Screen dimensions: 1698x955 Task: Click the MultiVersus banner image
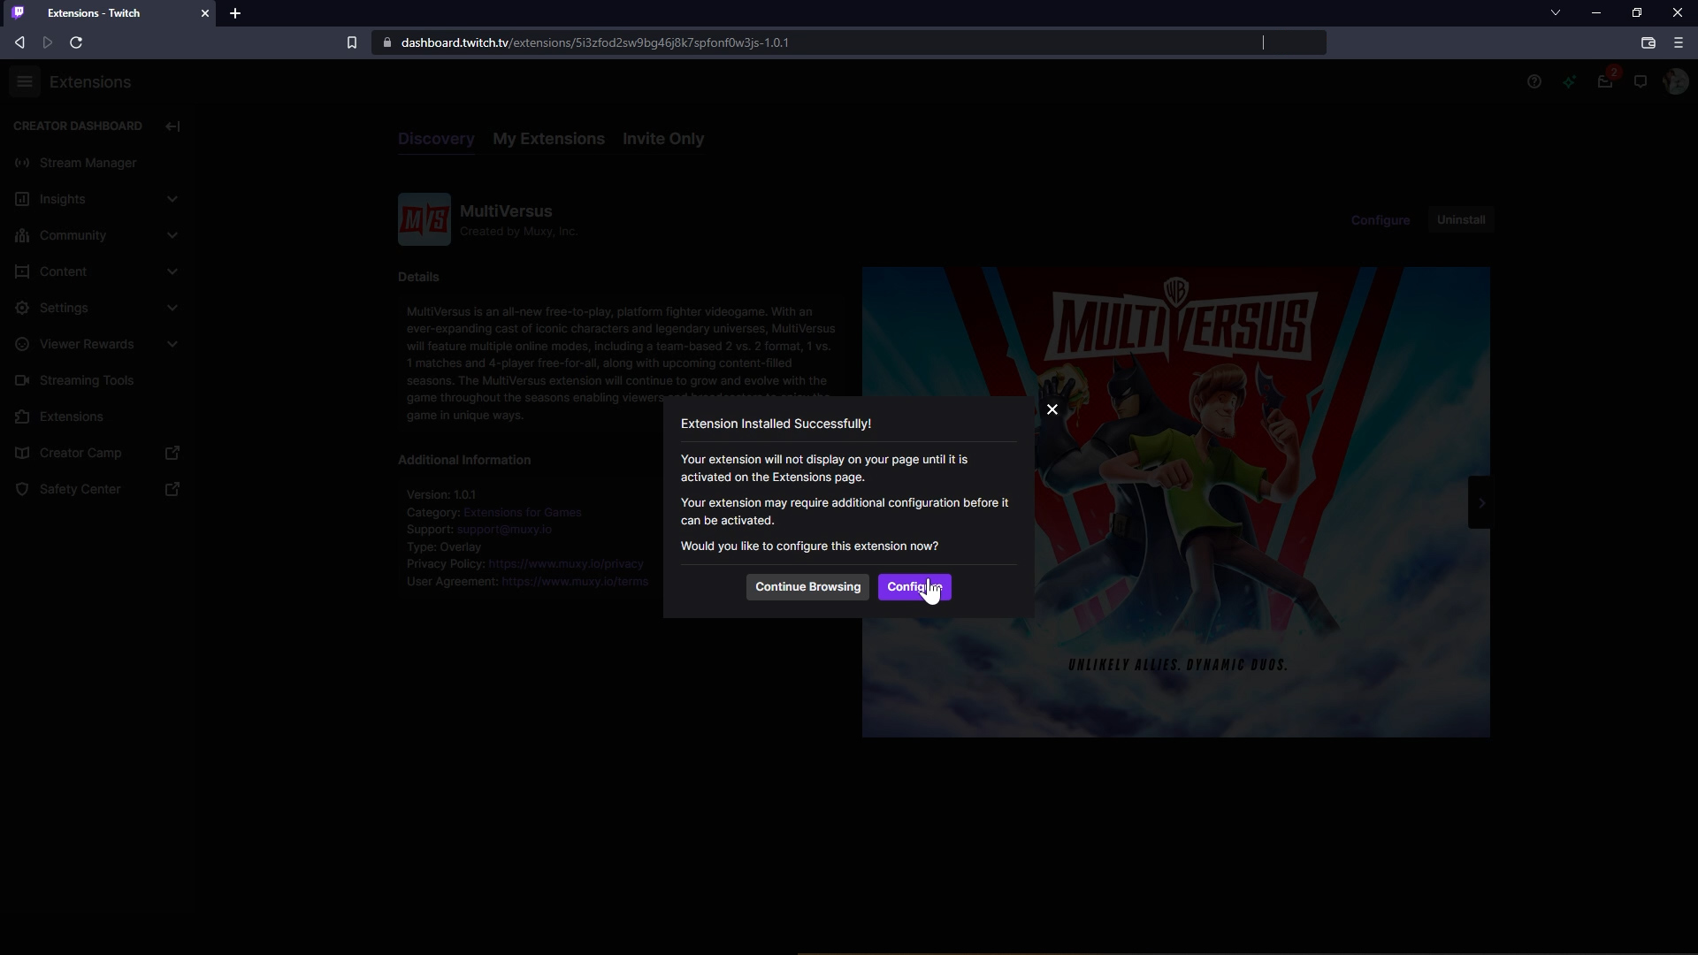[x=1176, y=502]
